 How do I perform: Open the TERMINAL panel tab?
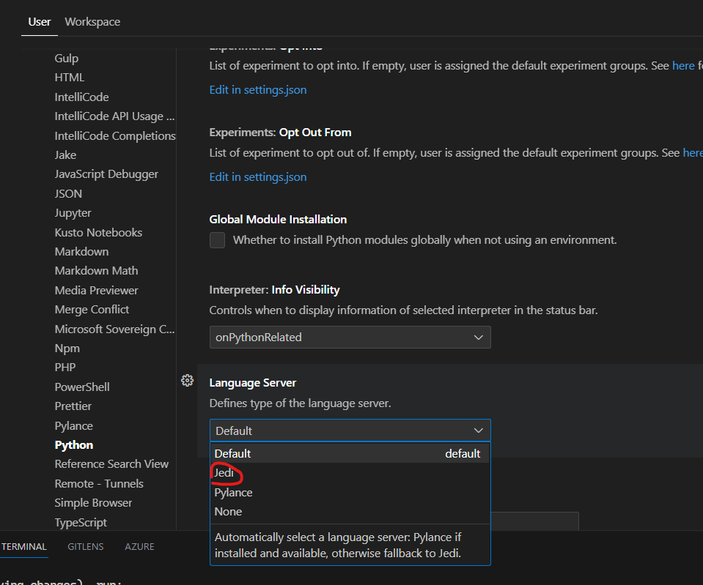click(x=24, y=546)
